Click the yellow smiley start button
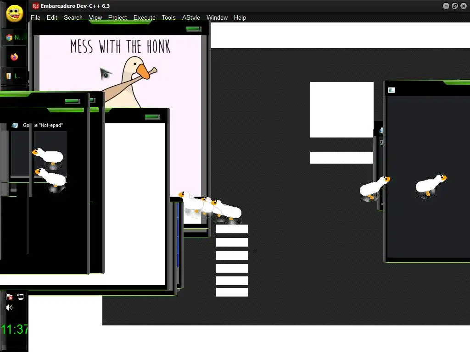The width and height of the screenshot is (470, 352). tap(14, 13)
